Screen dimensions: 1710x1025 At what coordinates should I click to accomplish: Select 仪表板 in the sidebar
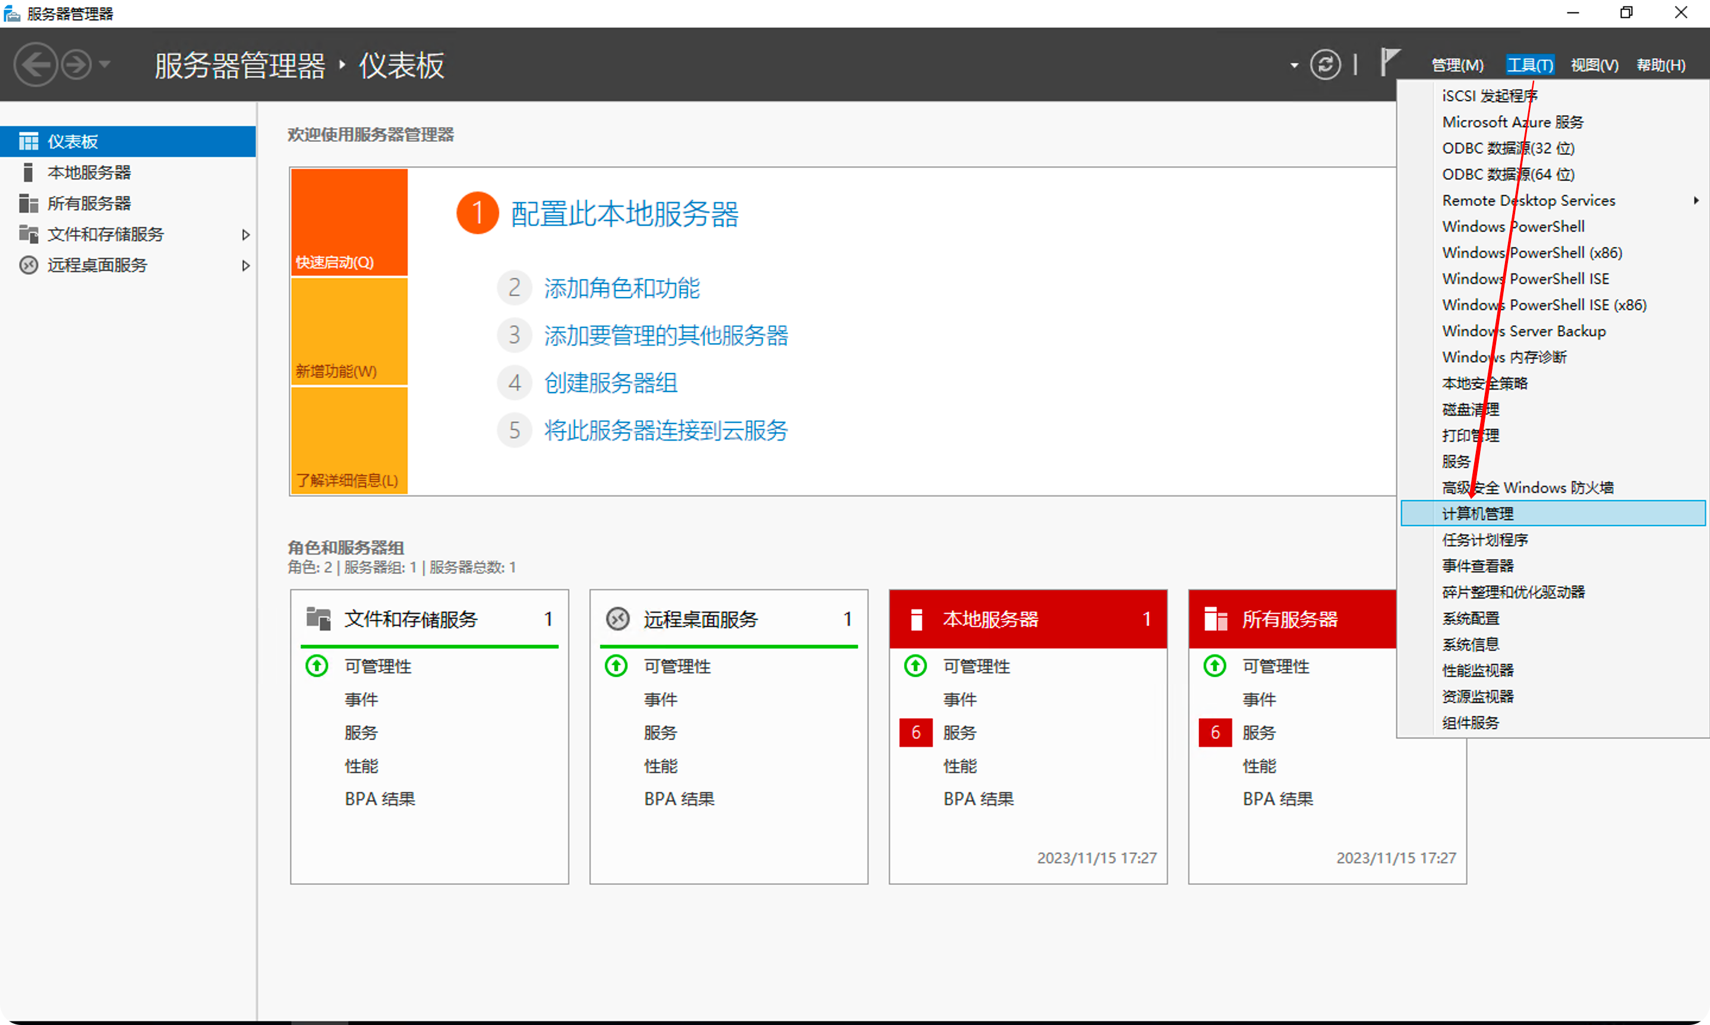(128, 141)
